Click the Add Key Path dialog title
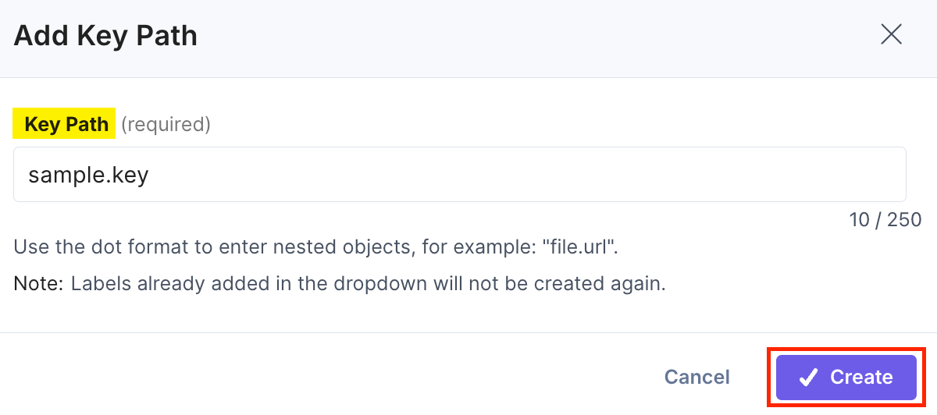 click(x=105, y=36)
